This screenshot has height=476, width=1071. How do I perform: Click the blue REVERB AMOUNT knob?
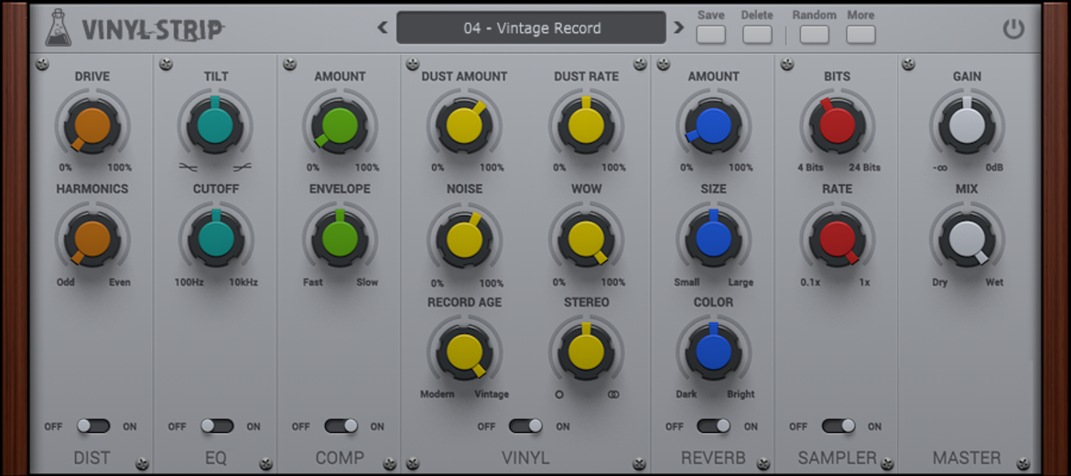[714, 125]
